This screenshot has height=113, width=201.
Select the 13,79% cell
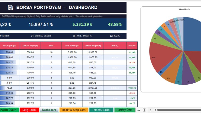132,52
